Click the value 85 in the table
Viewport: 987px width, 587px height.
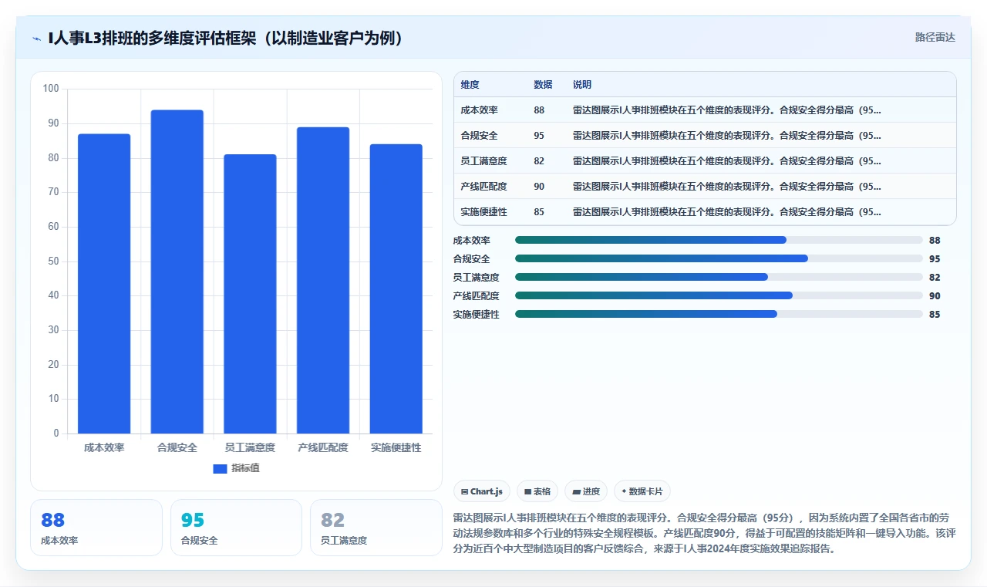click(x=539, y=212)
